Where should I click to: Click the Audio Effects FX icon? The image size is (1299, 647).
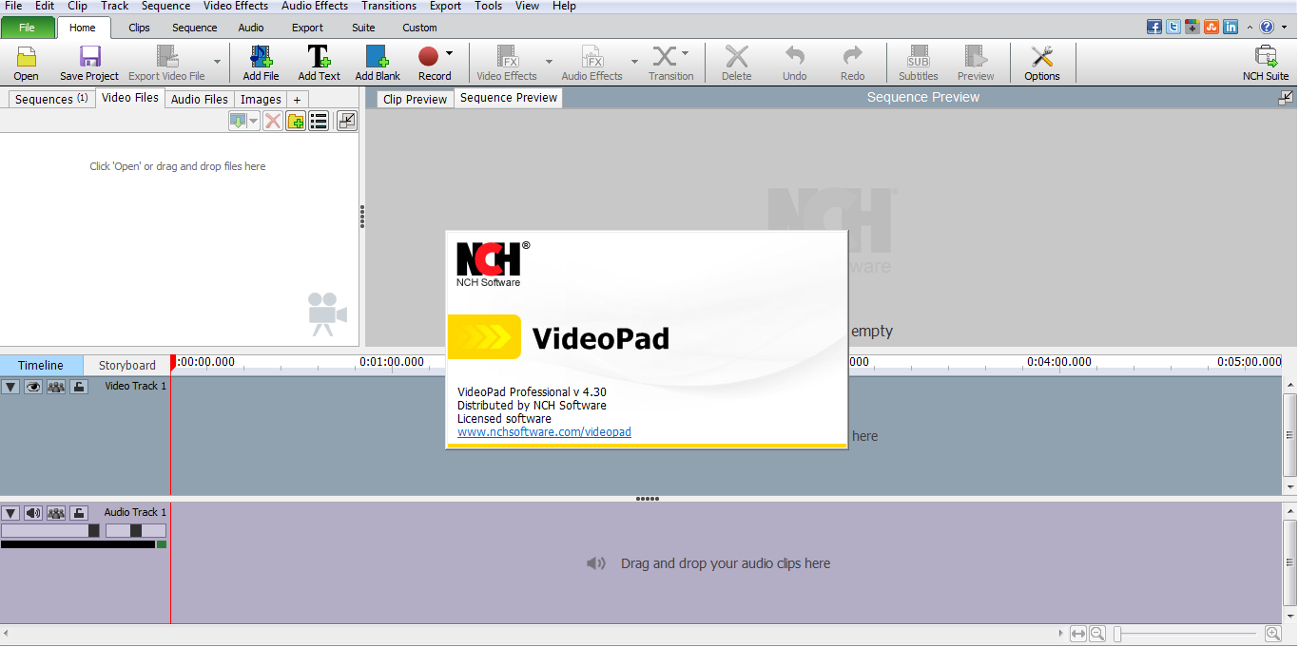591,57
